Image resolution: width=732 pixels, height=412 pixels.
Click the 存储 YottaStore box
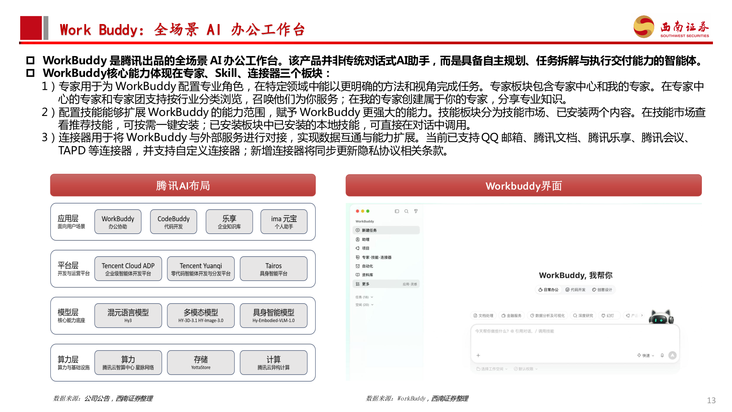(201, 362)
